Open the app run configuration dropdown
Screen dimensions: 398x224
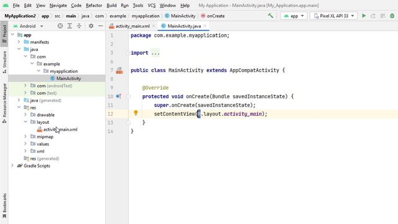point(294,16)
